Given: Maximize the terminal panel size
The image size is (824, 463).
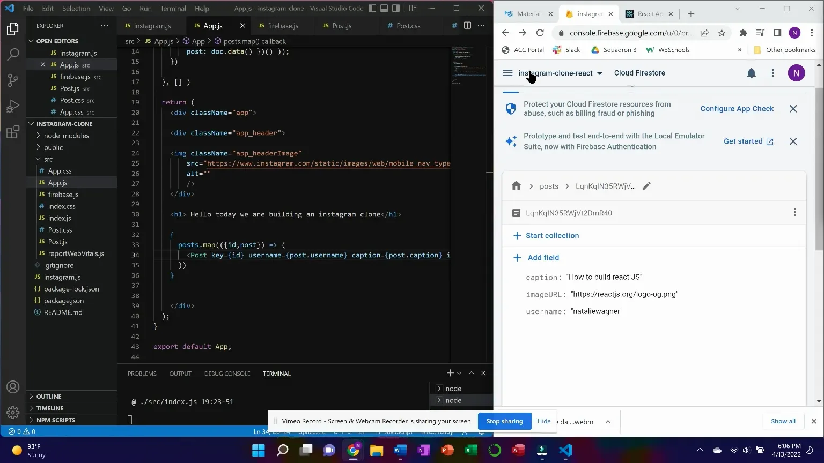Looking at the screenshot, I should point(472,373).
